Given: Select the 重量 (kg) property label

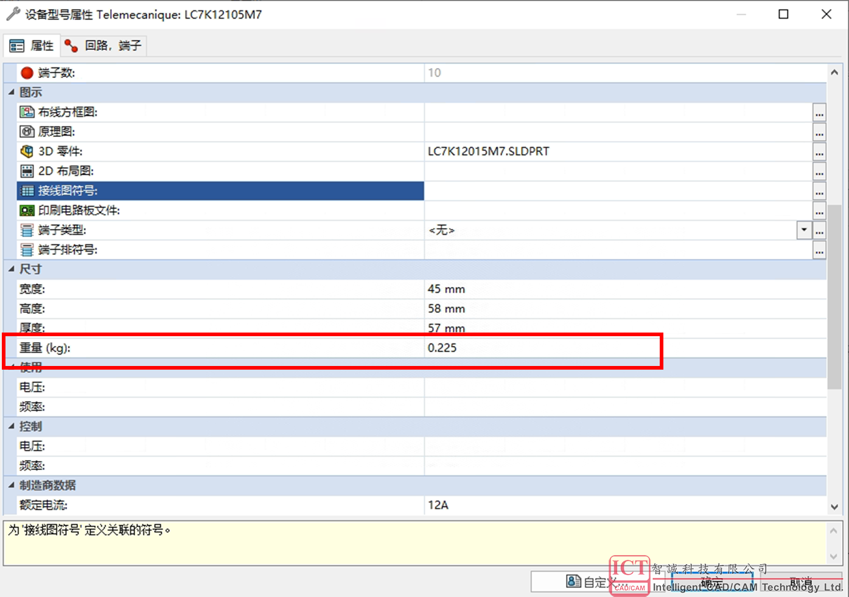Looking at the screenshot, I should 45,348.
